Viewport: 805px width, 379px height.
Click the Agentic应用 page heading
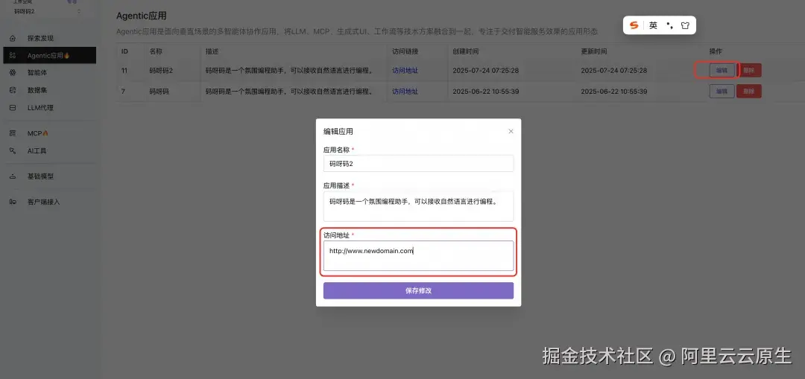click(141, 16)
